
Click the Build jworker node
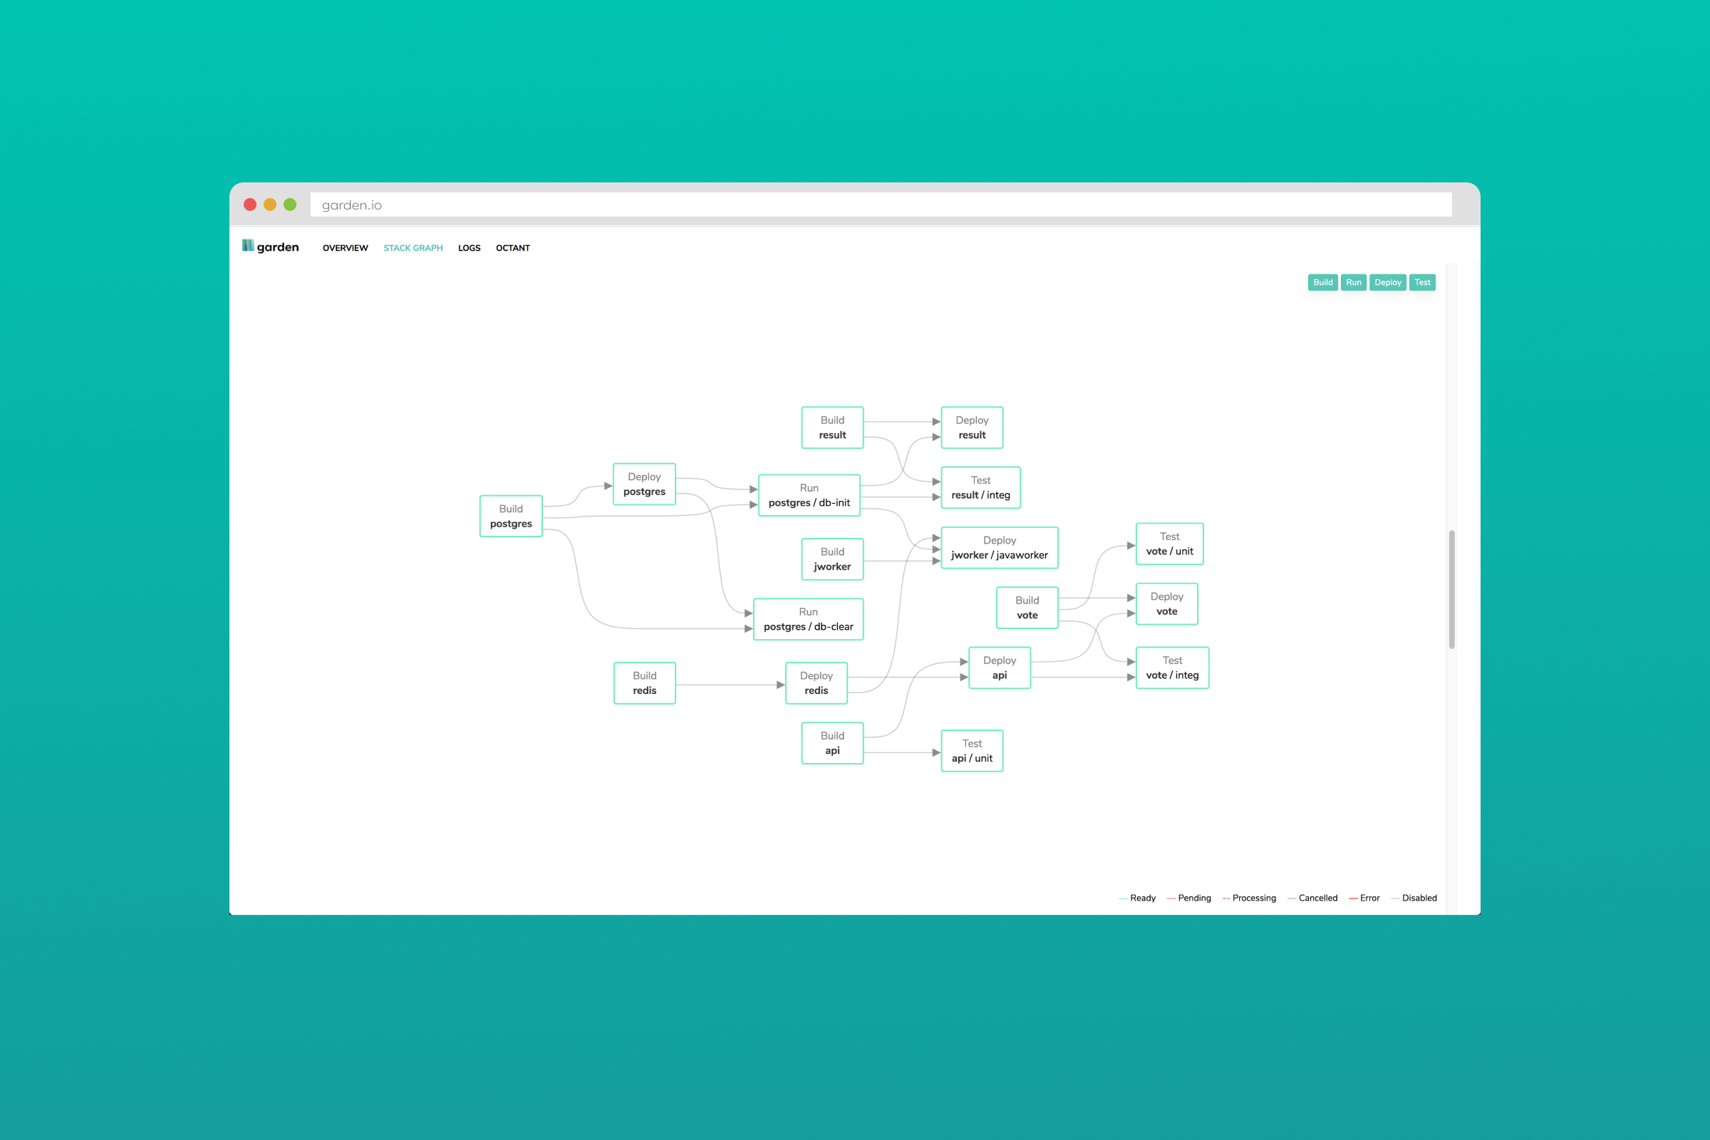(831, 559)
